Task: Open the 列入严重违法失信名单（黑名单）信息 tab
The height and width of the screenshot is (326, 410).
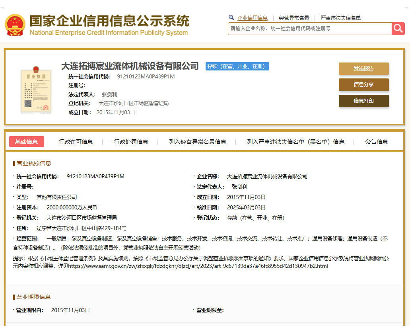Action: [x=295, y=142]
